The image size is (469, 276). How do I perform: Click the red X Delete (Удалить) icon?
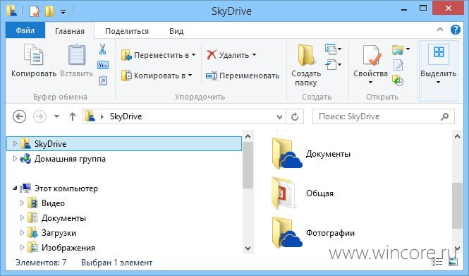click(212, 55)
